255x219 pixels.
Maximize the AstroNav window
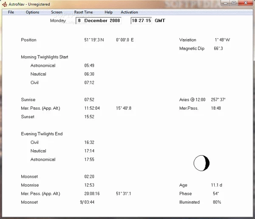click(233, 3)
